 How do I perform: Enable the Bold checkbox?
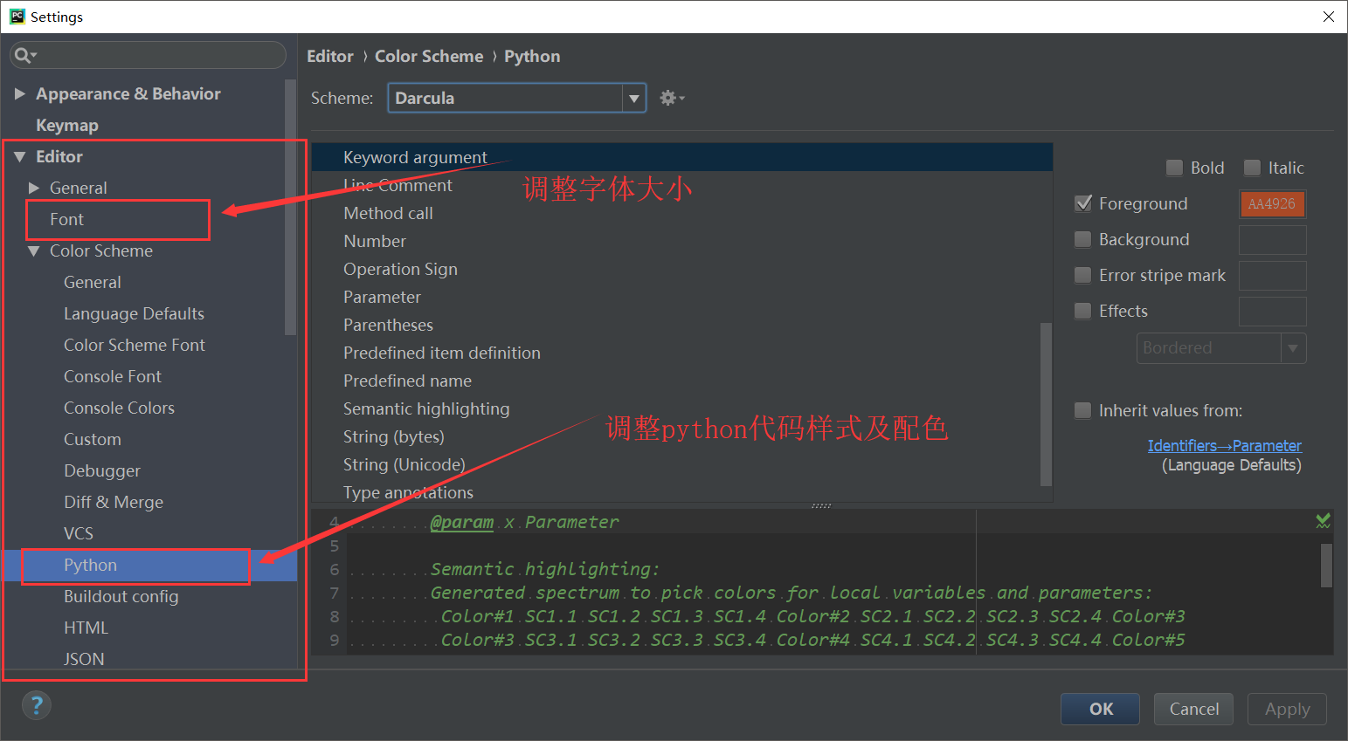[x=1174, y=168]
